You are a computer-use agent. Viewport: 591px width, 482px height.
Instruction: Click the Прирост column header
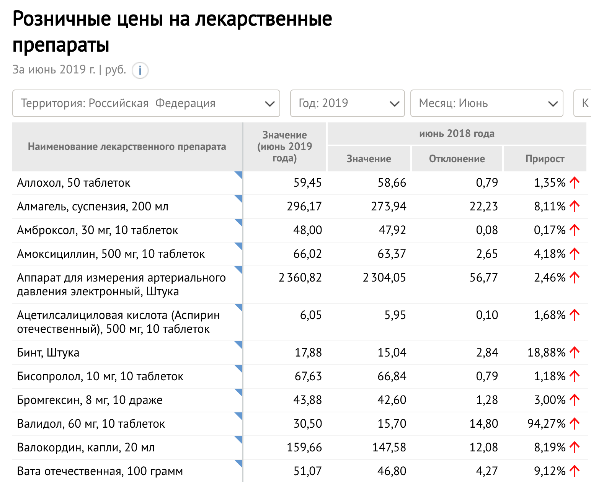click(545, 159)
